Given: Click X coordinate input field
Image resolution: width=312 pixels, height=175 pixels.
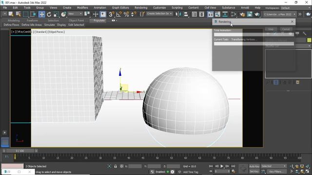Looking at the screenshot, I should coord(135,166).
